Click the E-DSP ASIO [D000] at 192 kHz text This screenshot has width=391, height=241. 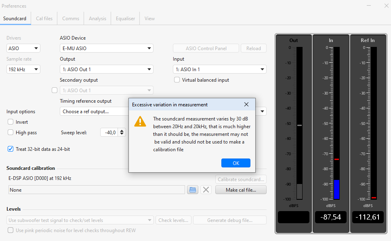[40, 178]
